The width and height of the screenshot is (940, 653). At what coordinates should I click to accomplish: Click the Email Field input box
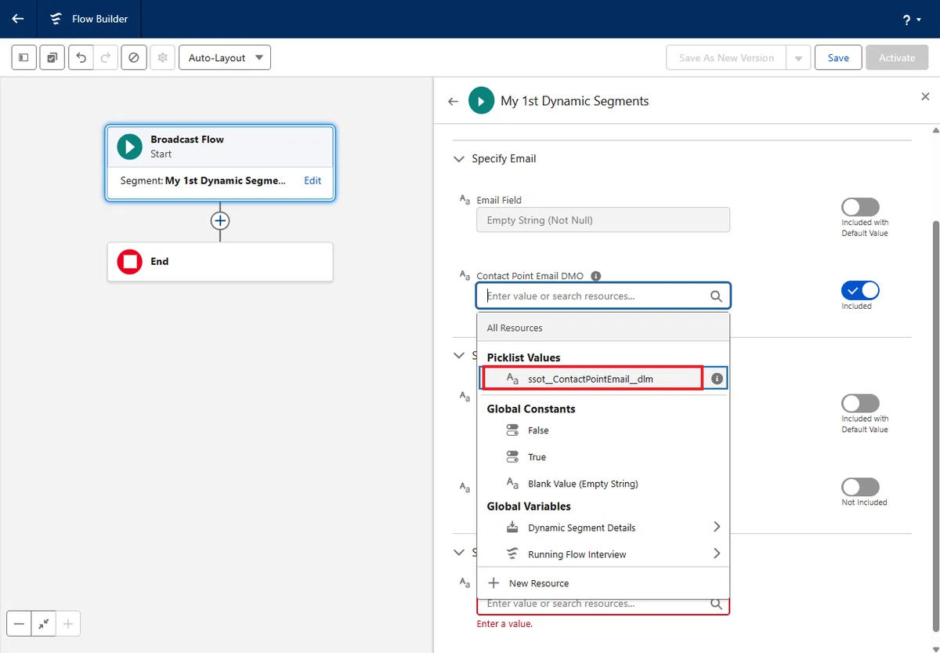tap(603, 220)
